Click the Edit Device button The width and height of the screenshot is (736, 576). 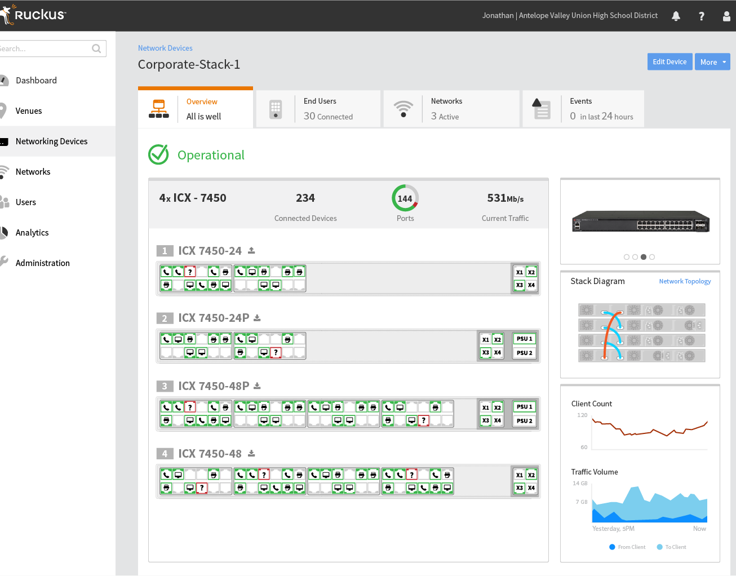pyautogui.click(x=670, y=62)
